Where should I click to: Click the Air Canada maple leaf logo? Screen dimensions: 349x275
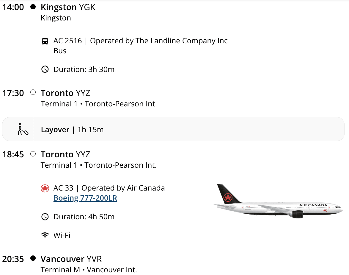[45, 188]
